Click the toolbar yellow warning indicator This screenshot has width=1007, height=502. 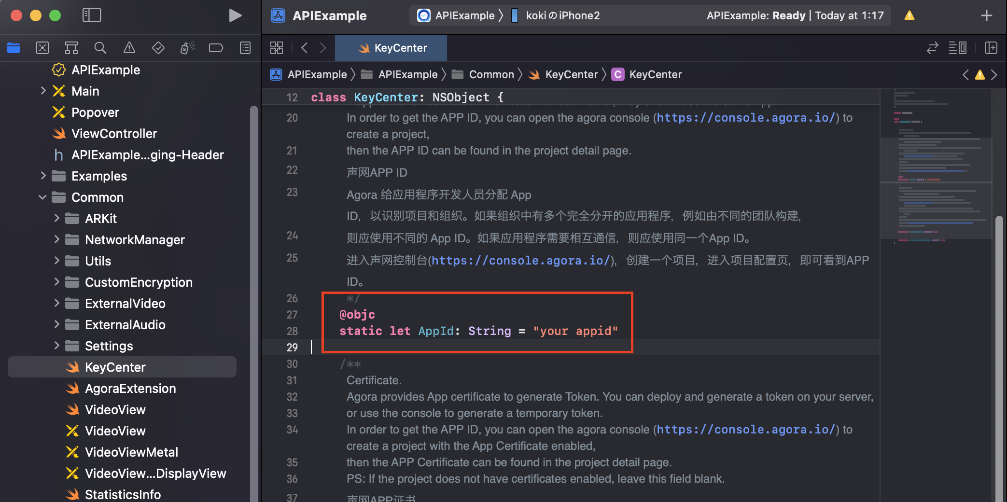(909, 15)
